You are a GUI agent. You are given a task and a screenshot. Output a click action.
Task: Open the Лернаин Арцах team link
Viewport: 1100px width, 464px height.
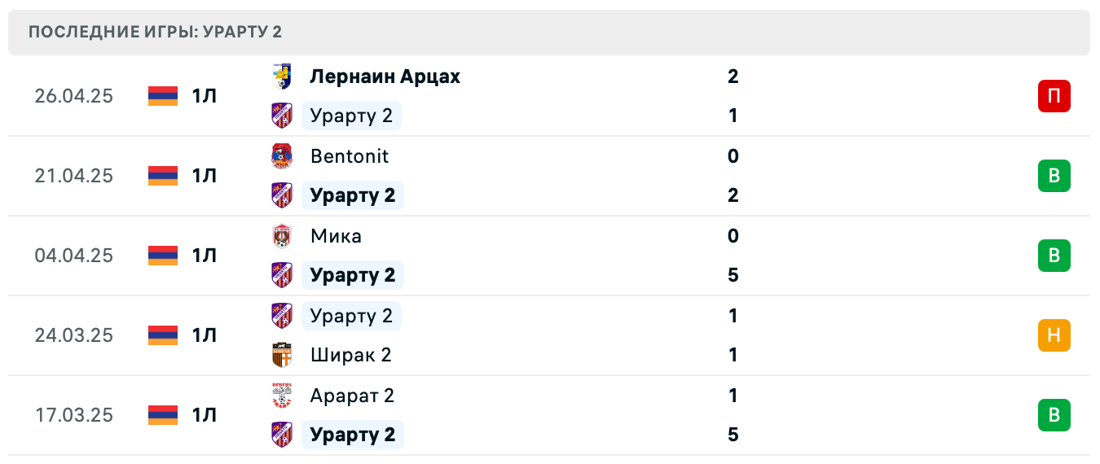[x=385, y=77]
